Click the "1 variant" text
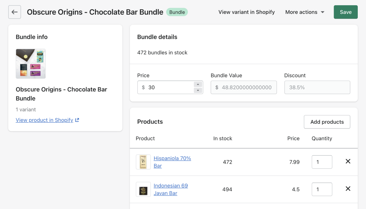The image size is (366, 209). coord(26,109)
